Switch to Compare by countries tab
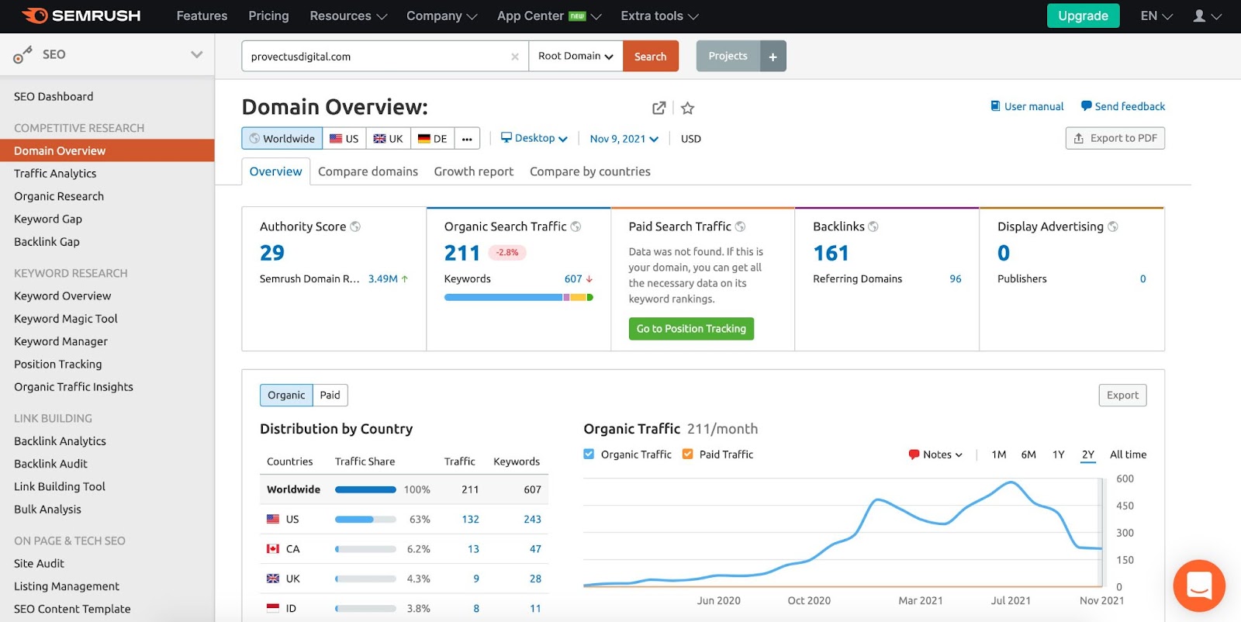Viewport: 1241px width, 622px height. tap(590, 171)
